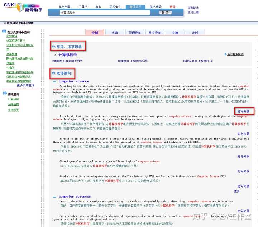The image size is (258, 227).
Task: Switch to the 双语例句 tab
Action: (x=135, y=33)
